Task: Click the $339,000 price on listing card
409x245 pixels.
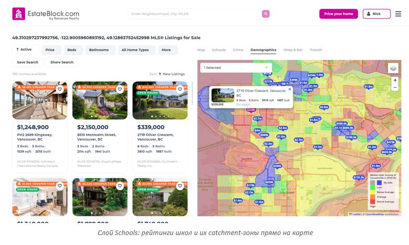Action: point(151,127)
